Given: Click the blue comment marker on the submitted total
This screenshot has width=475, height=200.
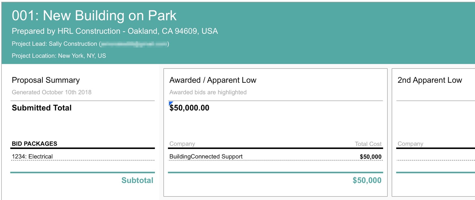Looking at the screenshot, I should click(x=170, y=103).
